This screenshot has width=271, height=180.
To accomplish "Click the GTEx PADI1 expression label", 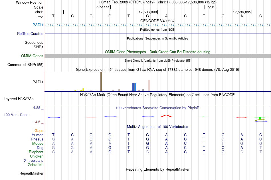I will pyautogui.click(x=38, y=82).
